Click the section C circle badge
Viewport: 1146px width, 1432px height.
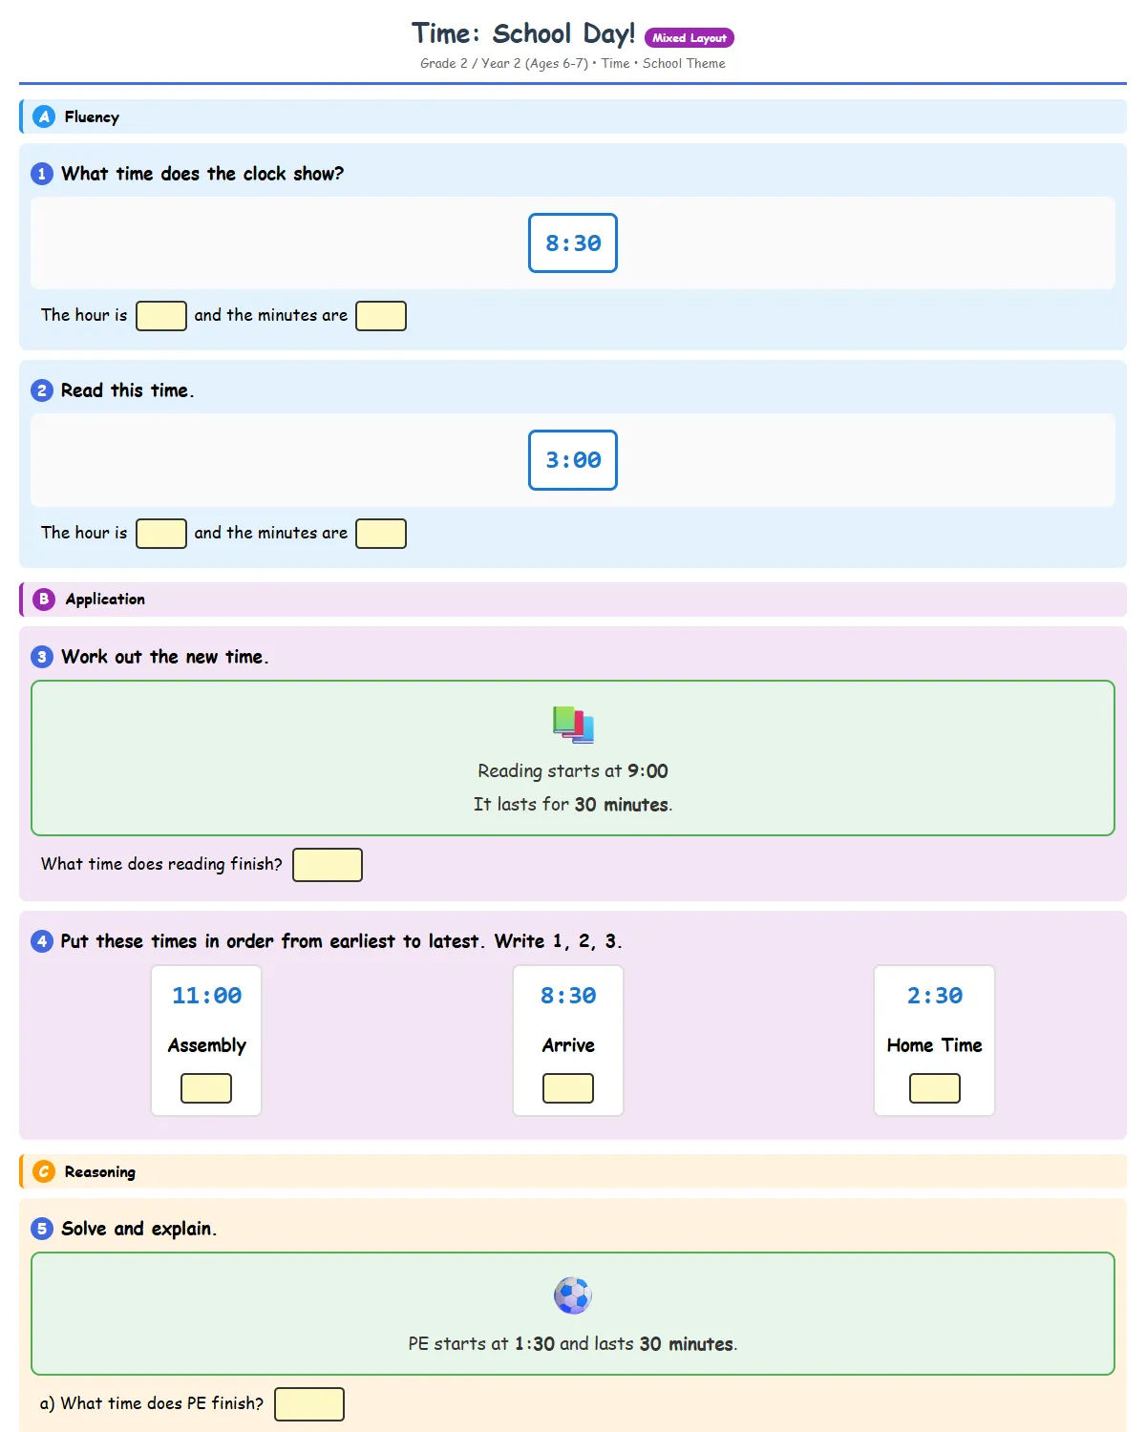tap(44, 1171)
